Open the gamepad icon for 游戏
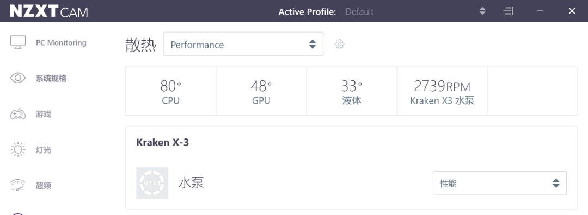 (17, 113)
